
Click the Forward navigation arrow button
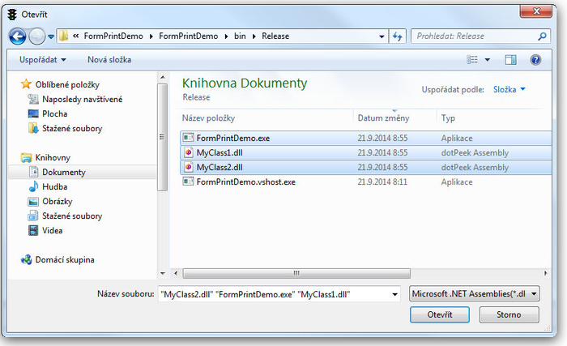pos(37,36)
